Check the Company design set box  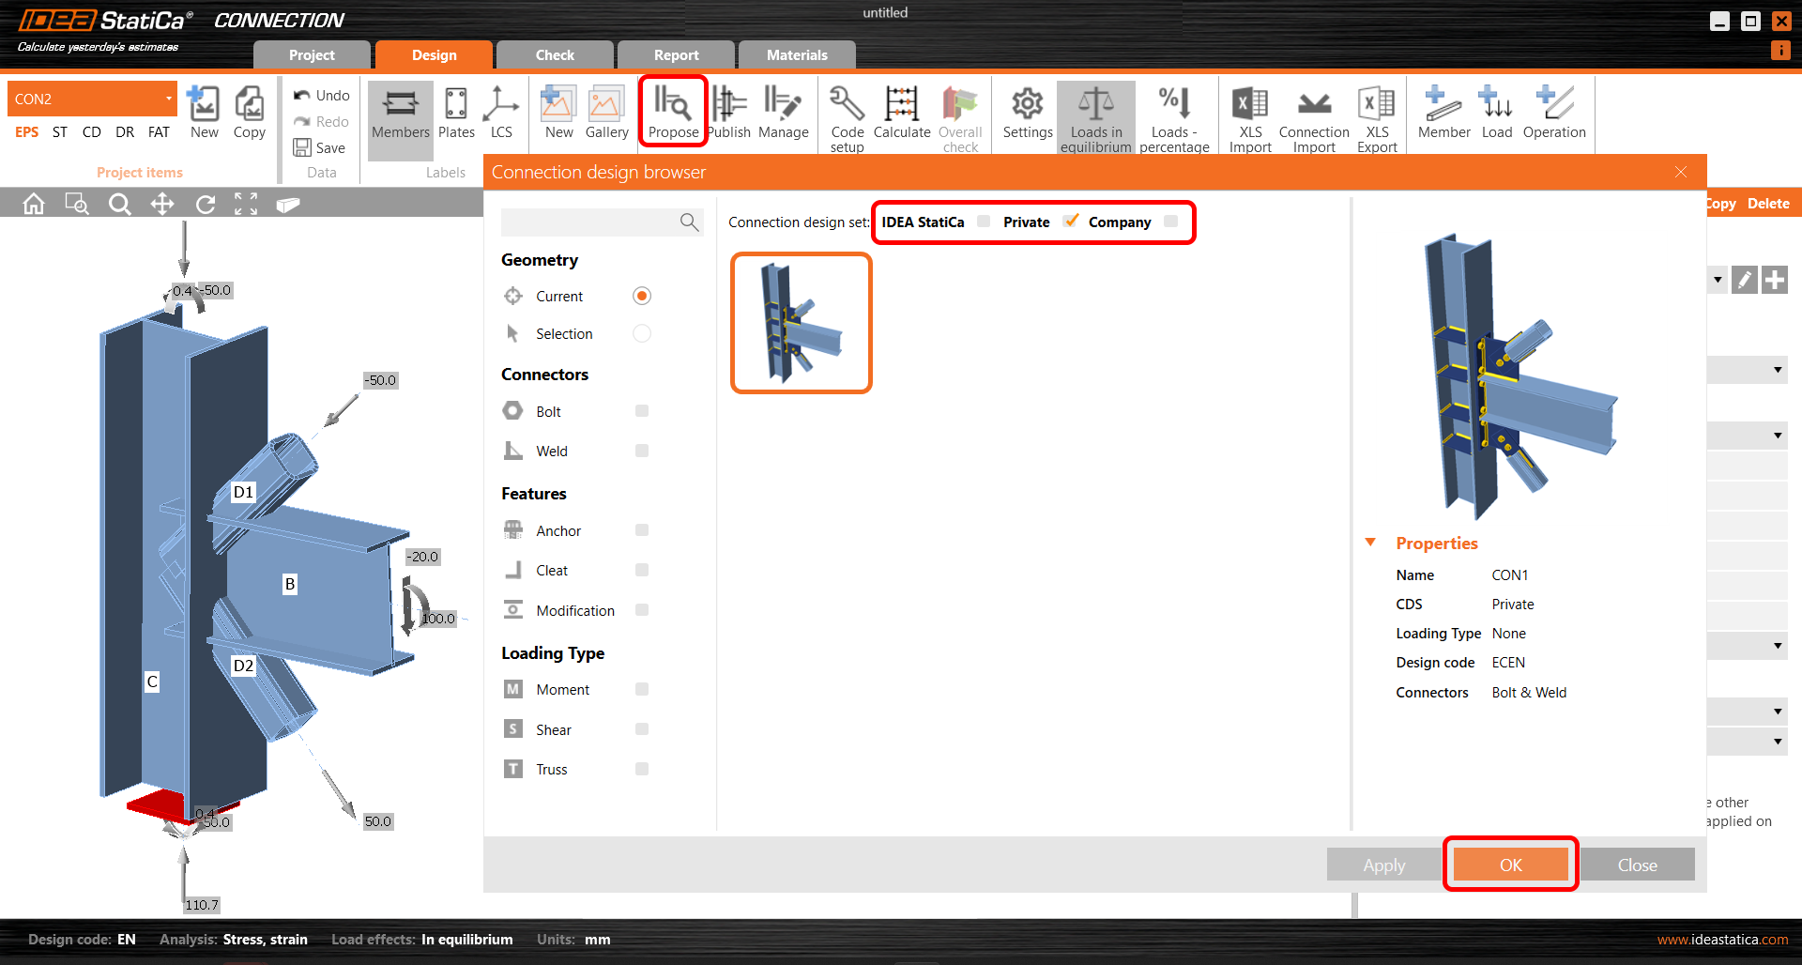1170,222
